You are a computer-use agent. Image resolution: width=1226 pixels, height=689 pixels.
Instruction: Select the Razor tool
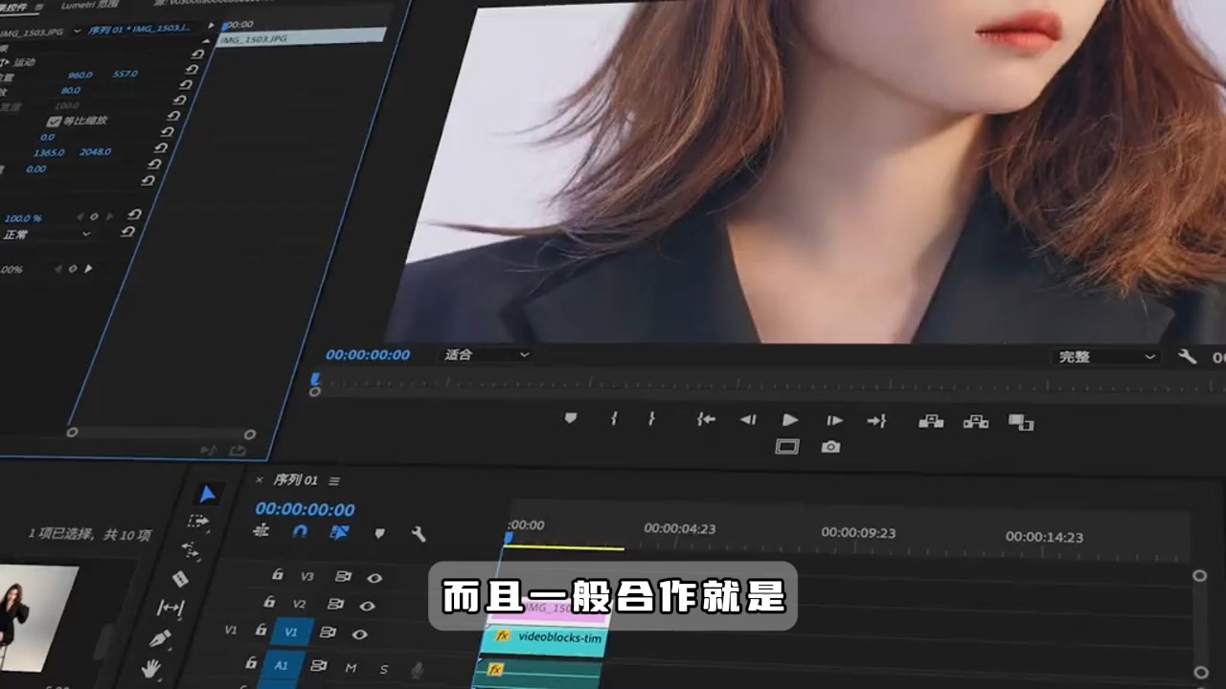[180, 579]
